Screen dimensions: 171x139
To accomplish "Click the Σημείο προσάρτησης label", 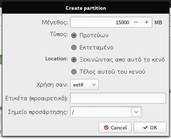I will (x=38, y=112).
